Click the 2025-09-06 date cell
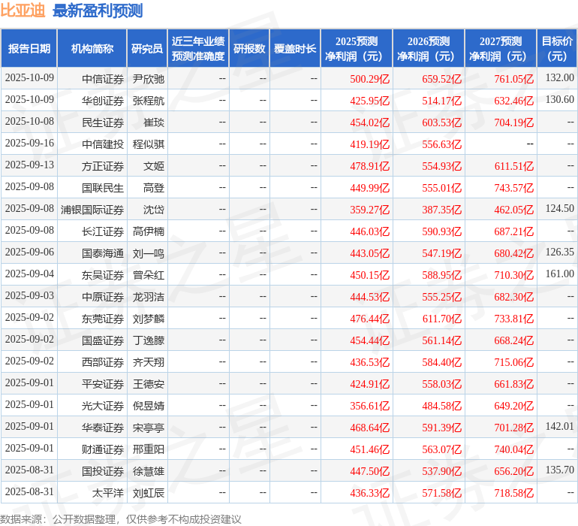 click(29, 252)
